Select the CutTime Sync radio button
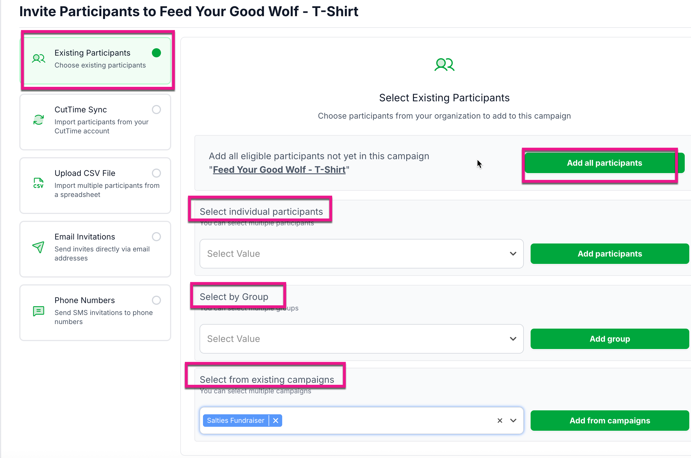This screenshot has width=691, height=458. [156, 110]
